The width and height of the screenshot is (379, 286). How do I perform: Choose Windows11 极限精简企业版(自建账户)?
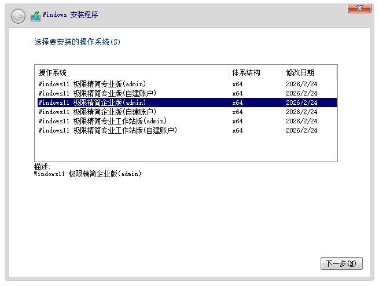[x=97, y=112]
